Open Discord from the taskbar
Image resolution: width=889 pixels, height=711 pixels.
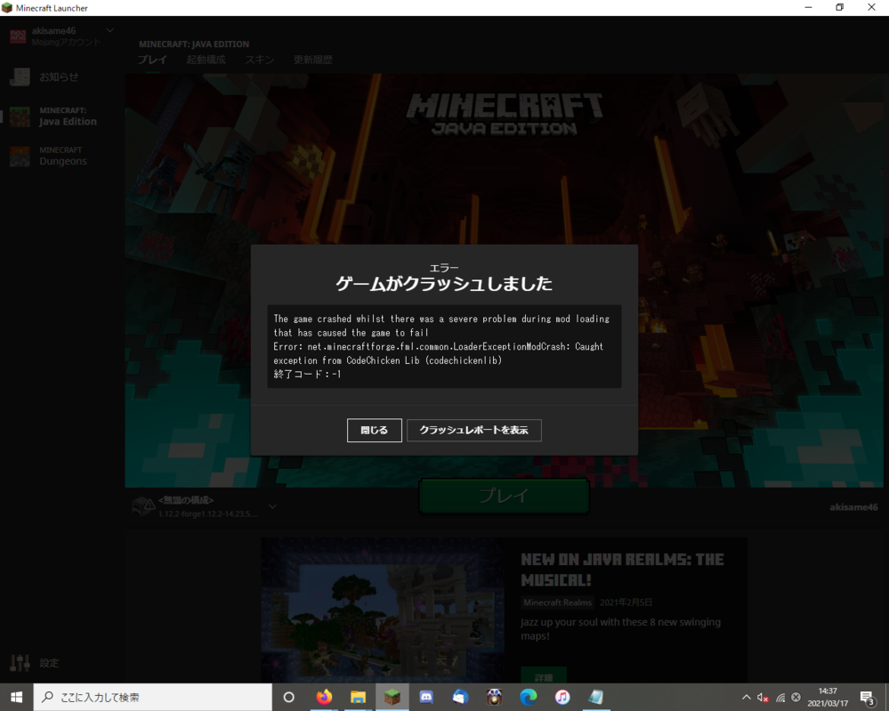[426, 697]
